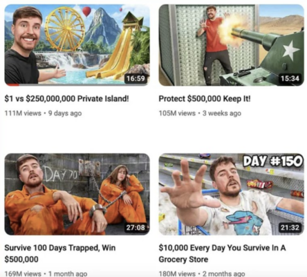Click the 15:34 duration badge

pos(290,78)
